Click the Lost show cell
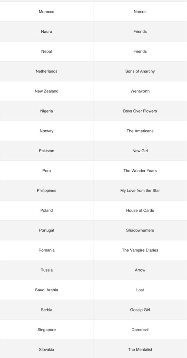Screen dimensions: 187x358 [140, 290]
